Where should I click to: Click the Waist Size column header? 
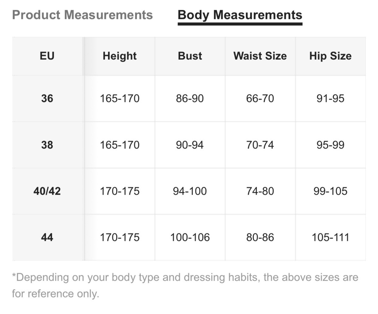point(260,56)
